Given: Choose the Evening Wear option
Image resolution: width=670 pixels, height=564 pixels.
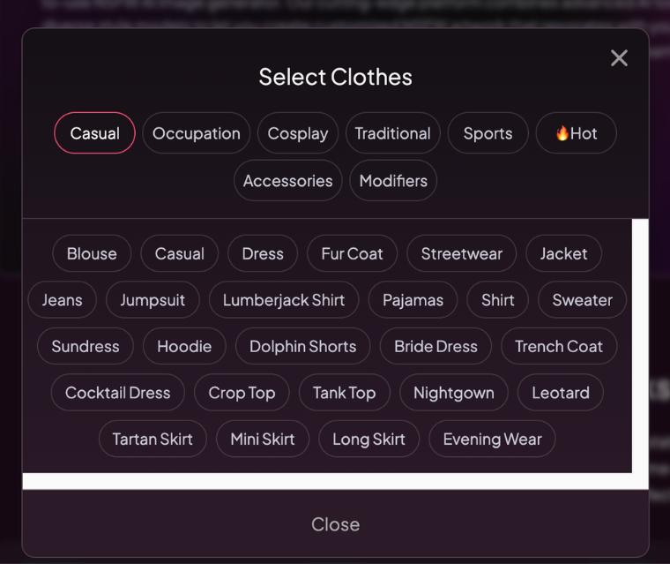Looking at the screenshot, I should [x=492, y=440].
